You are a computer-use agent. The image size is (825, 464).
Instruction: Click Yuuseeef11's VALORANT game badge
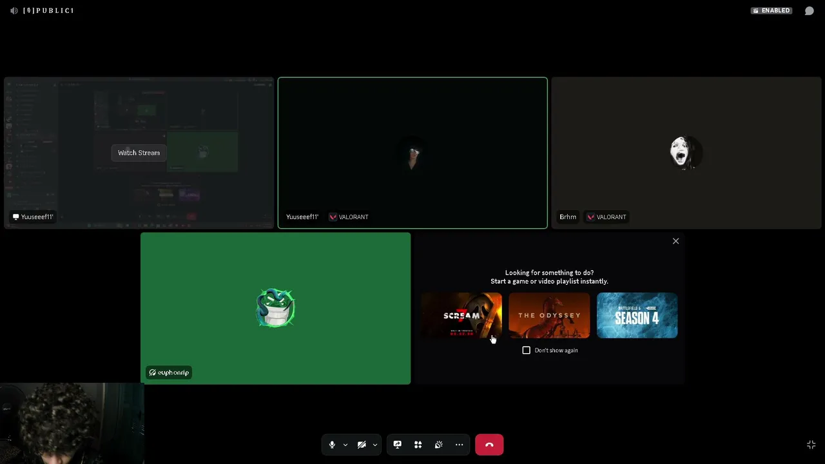click(349, 217)
